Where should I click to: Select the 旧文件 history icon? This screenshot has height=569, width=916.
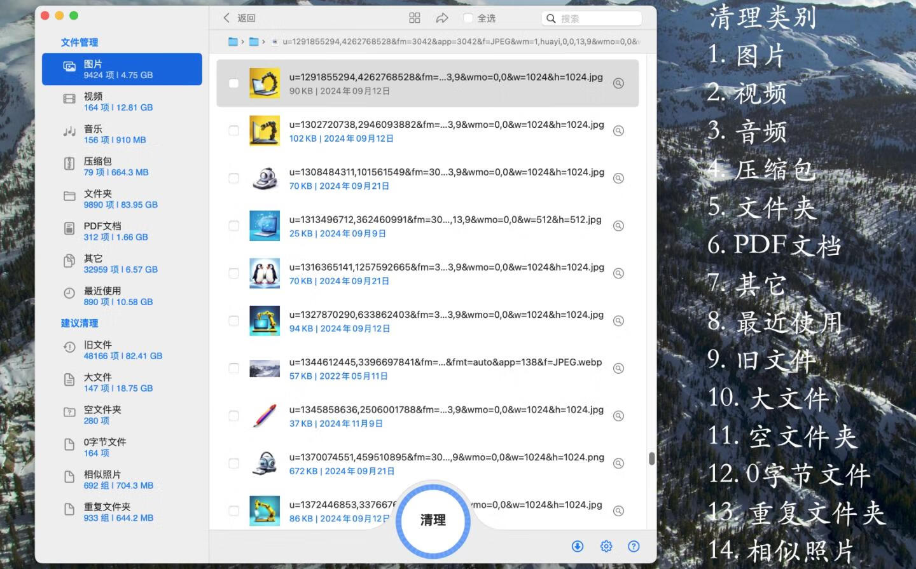pyautogui.click(x=69, y=347)
